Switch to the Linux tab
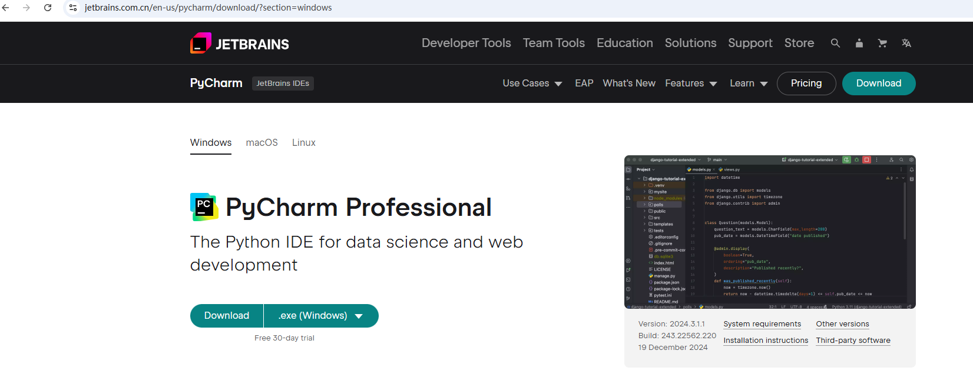Viewport: 973px width, 377px height. [x=304, y=143]
